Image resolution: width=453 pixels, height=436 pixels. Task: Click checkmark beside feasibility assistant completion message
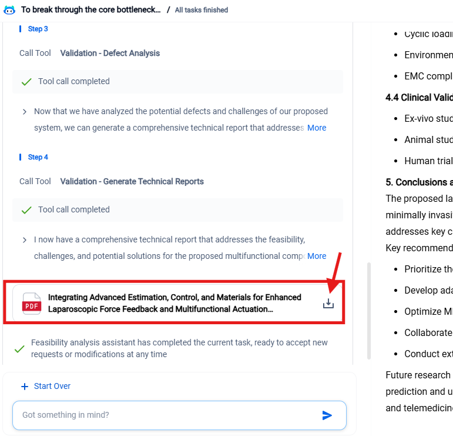click(19, 349)
